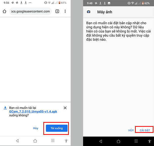
Task: Click the camera icon beside the Máy ảnh title
Action: point(89,12)
